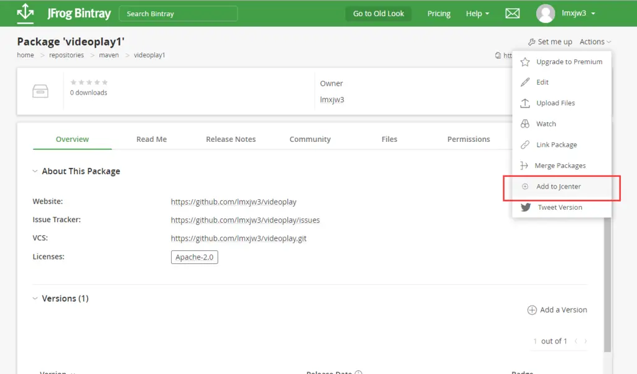Select Add to Jcenter menu entry

point(562,187)
